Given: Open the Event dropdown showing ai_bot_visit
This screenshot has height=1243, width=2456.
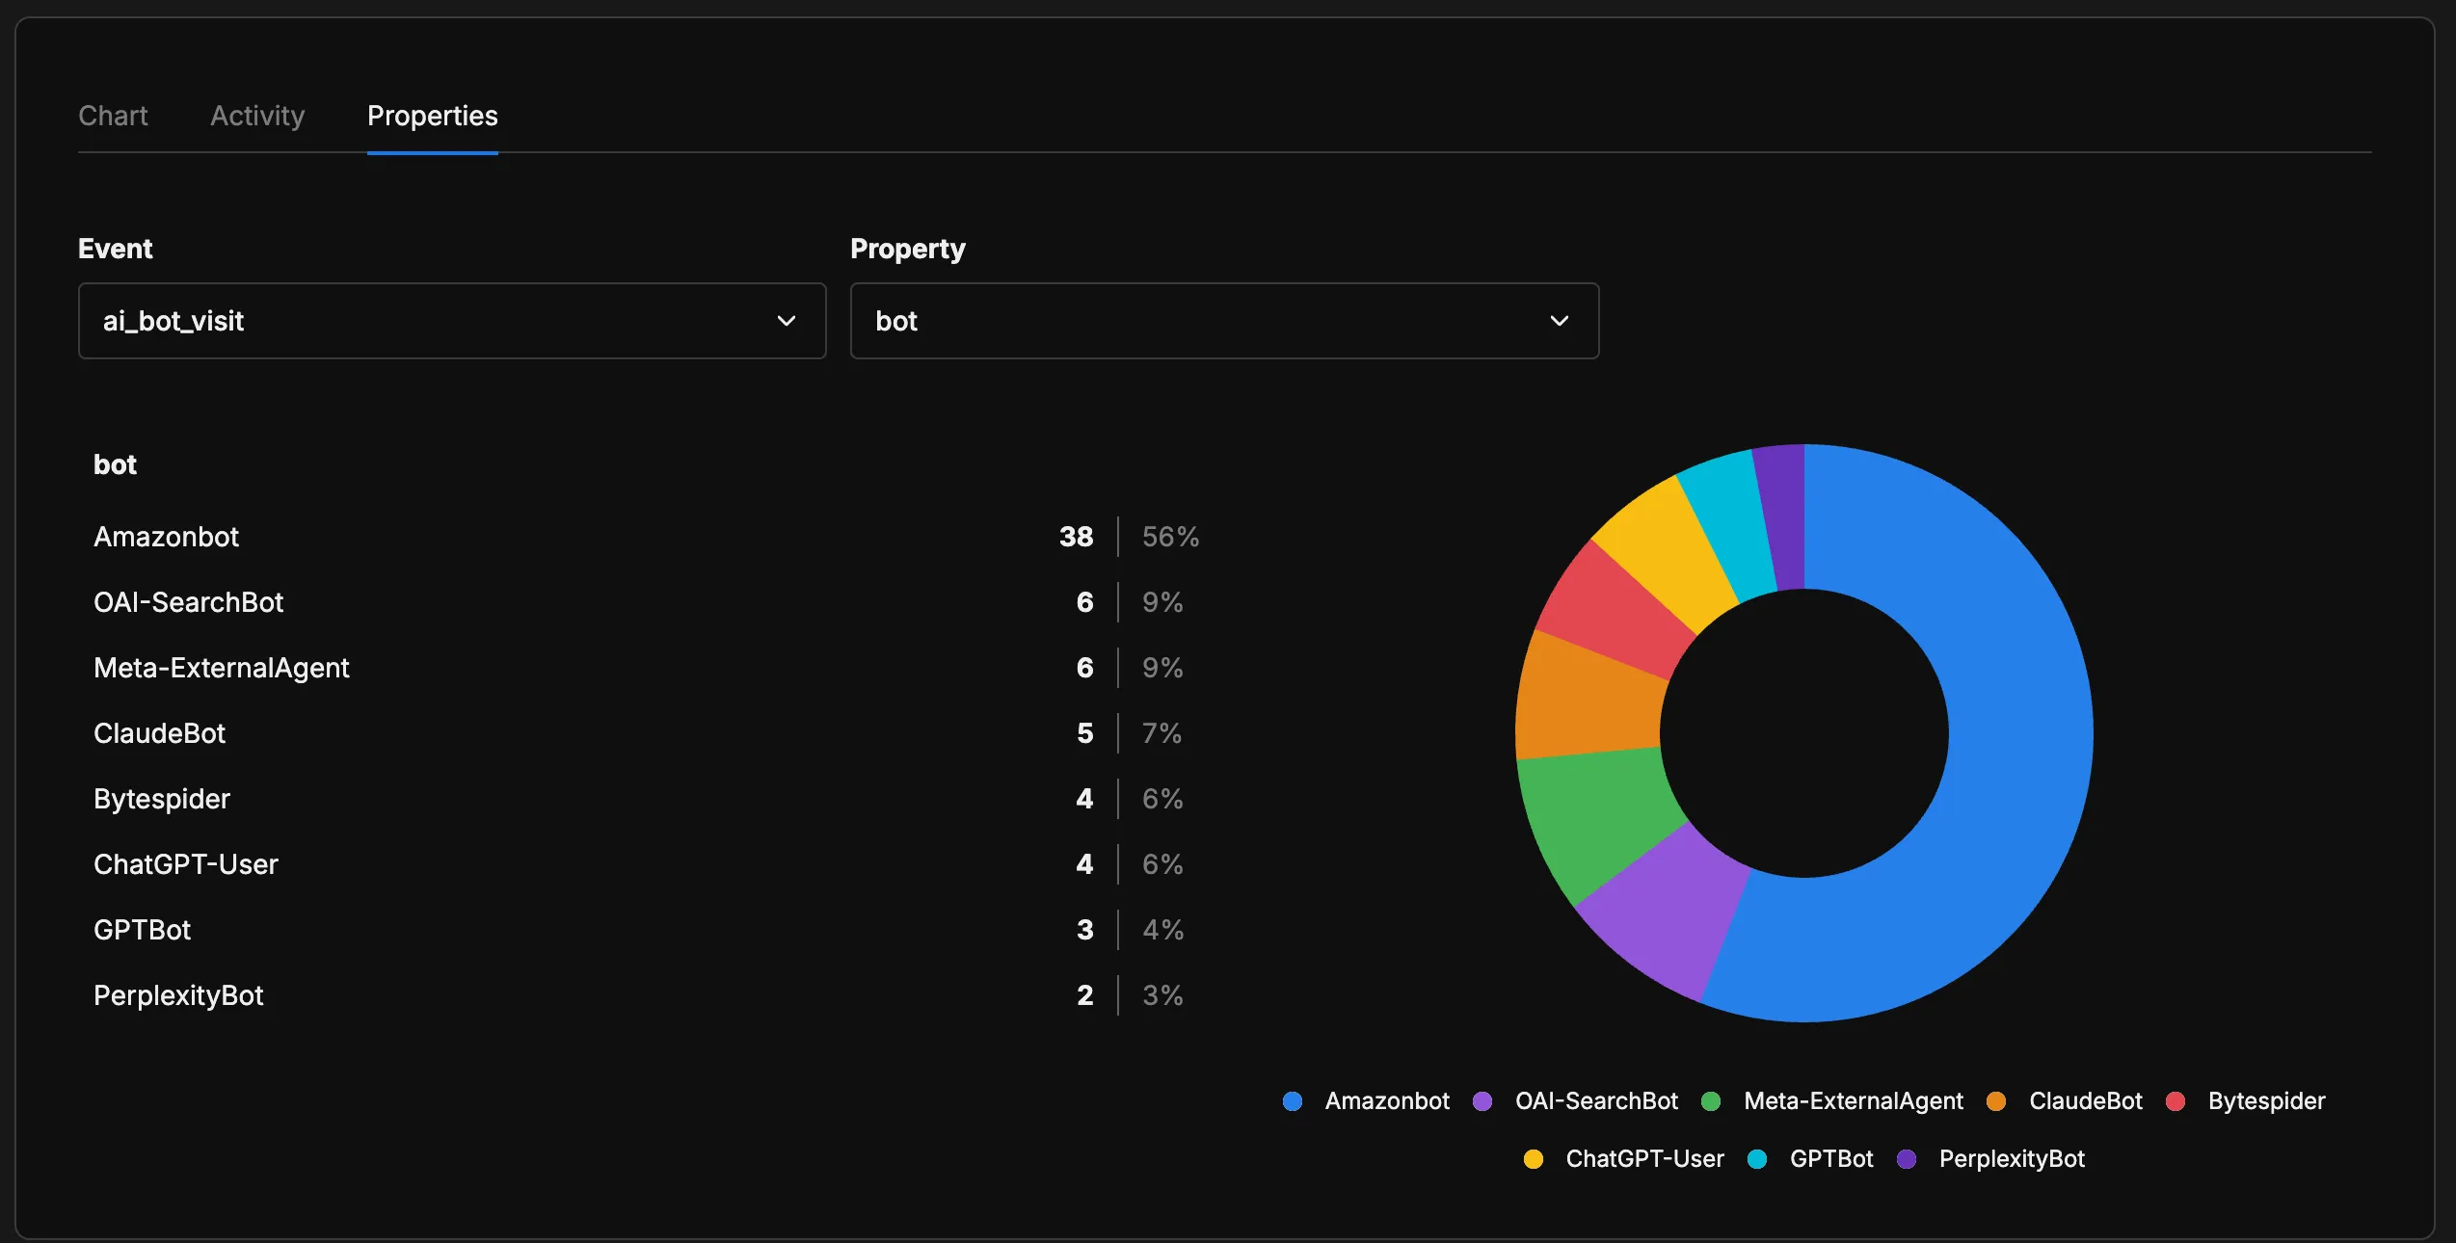Looking at the screenshot, I should click(x=451, y=321).
